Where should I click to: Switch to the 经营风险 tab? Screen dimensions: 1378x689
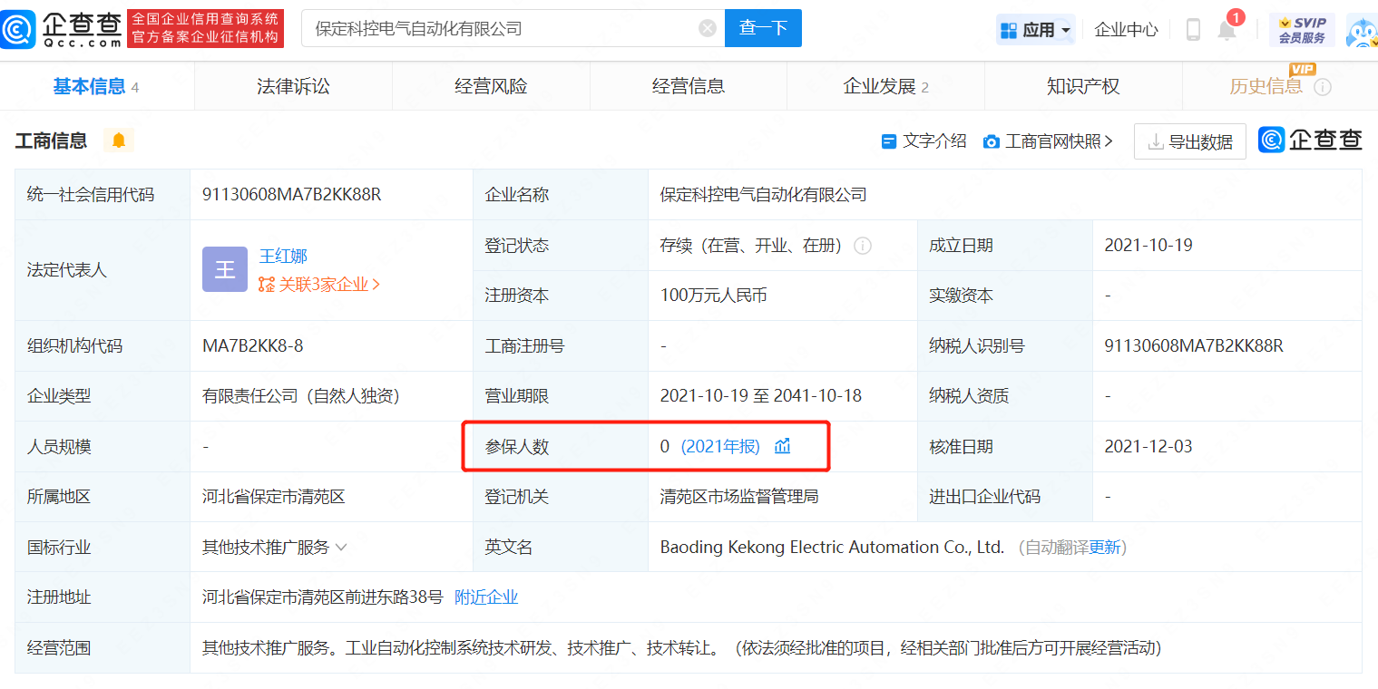point(491,86)
